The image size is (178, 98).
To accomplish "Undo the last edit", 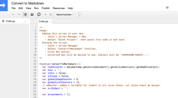I will pyautogui.click(x=13, y=15).
